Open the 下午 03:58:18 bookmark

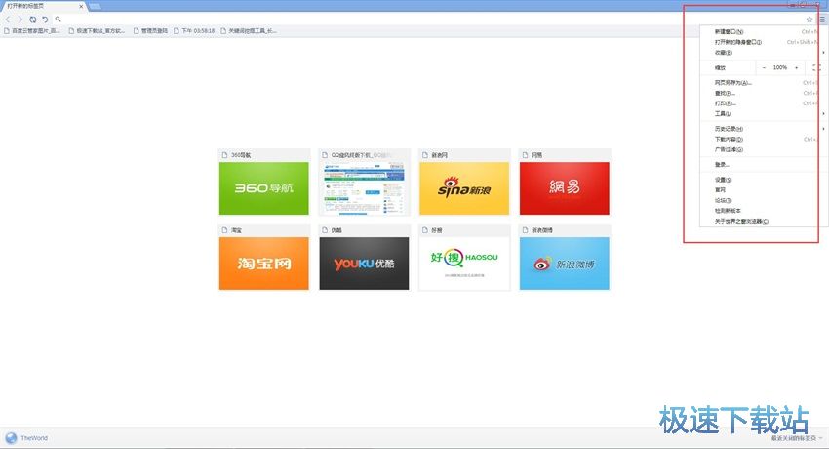point(194,31)
